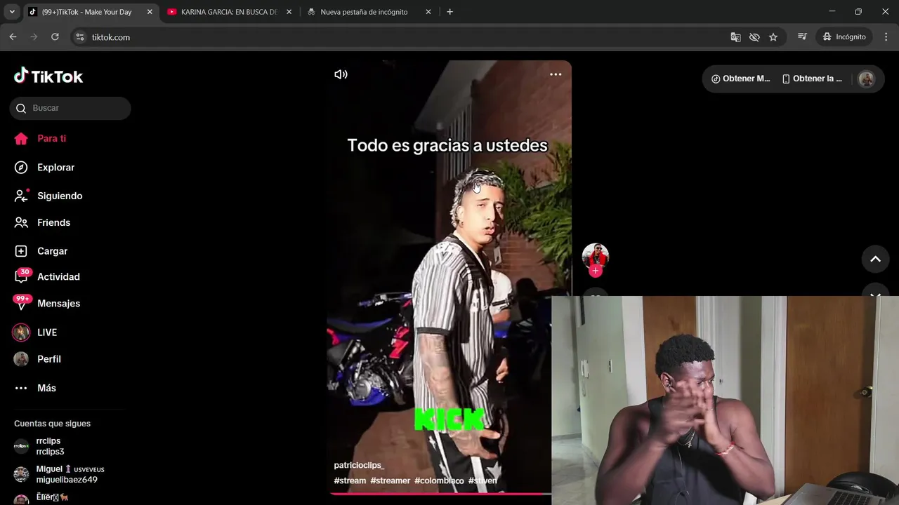Click the Cargar plus square icon
The height and width of the screenshot is (505, 899).
click(x=21, y=251)
